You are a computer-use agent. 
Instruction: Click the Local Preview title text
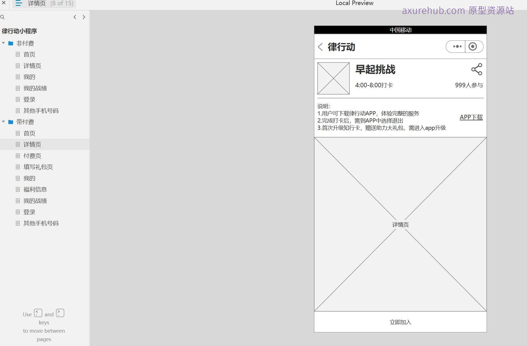[354, 3]
